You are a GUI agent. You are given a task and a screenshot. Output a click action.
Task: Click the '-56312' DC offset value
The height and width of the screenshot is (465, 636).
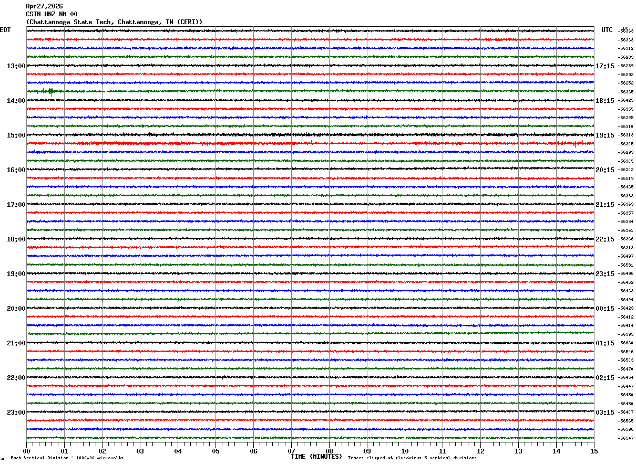pyautogui.click(x=625, y=48)
